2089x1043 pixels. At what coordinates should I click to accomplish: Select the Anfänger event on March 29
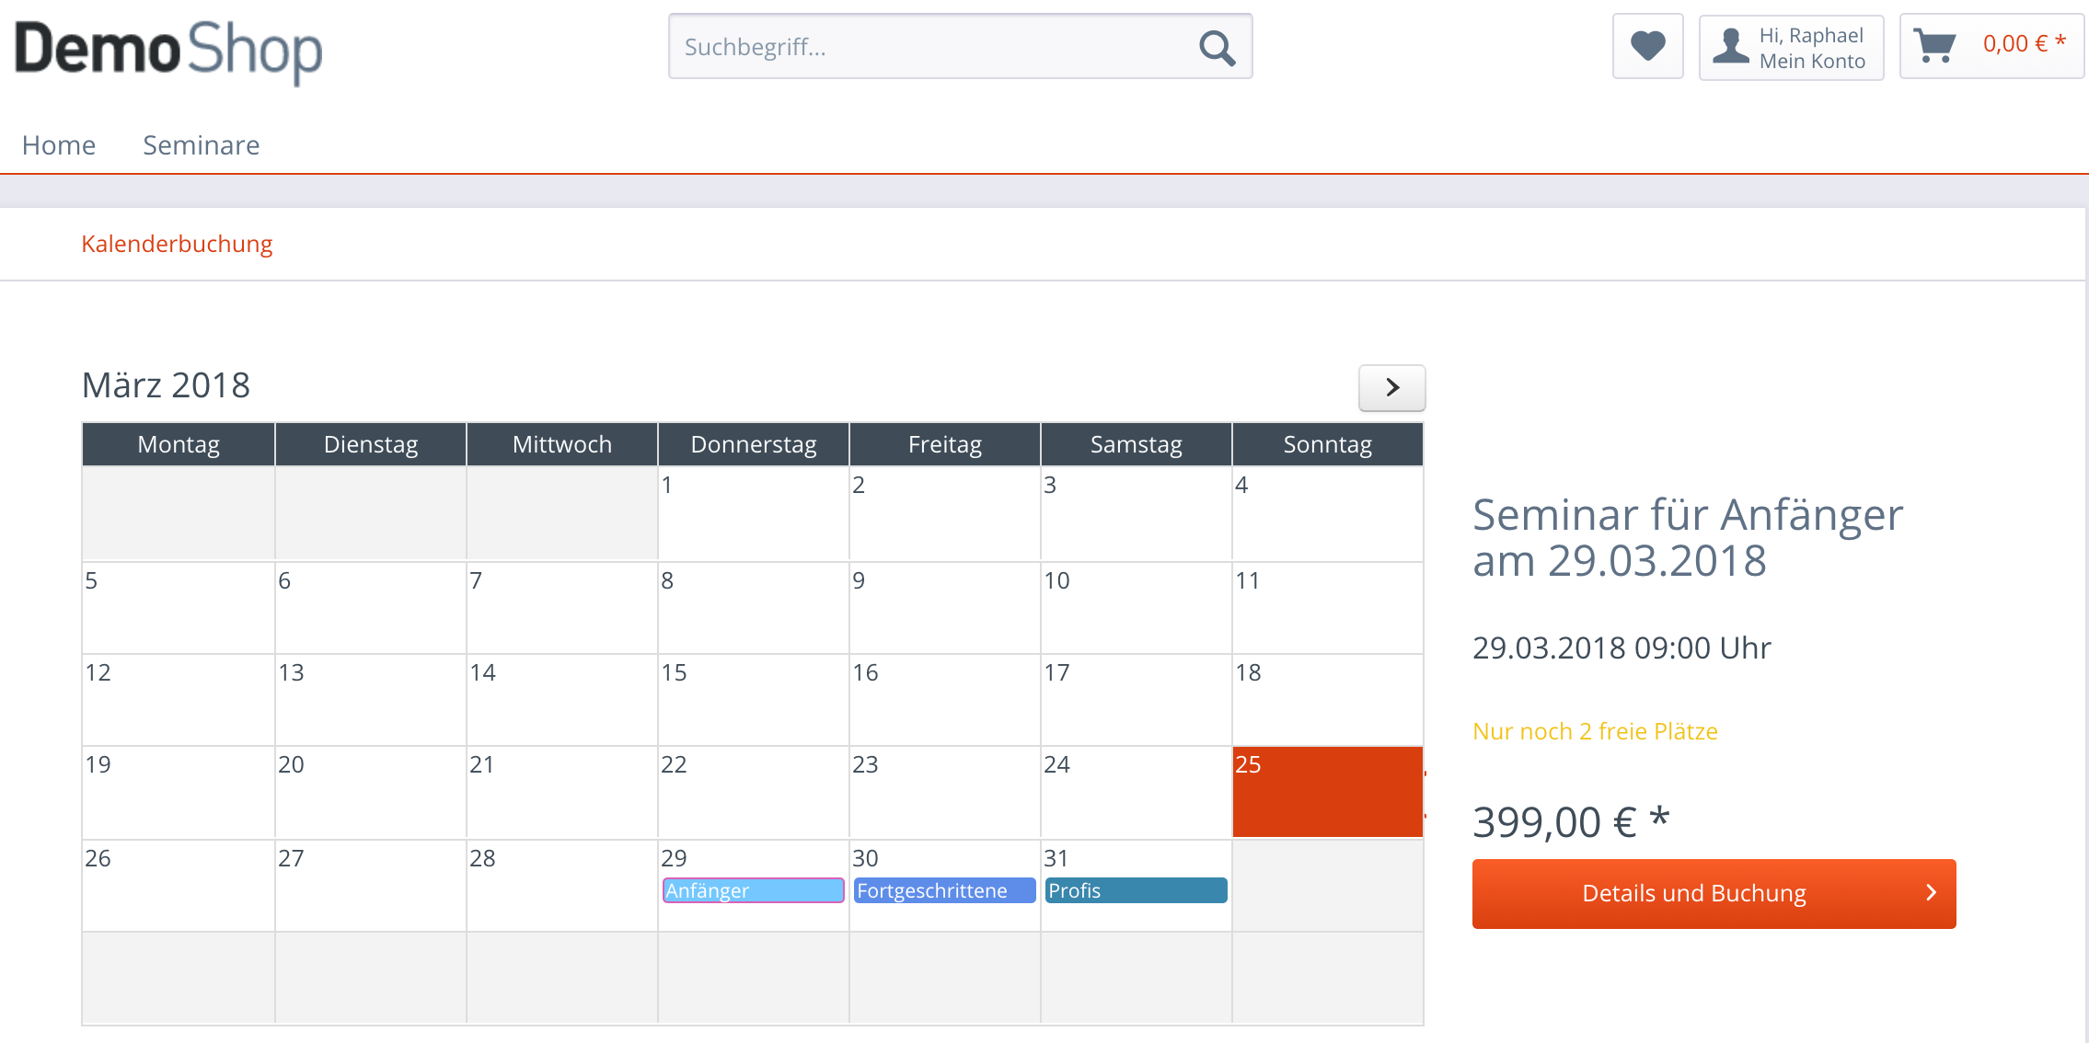tap(753, 890)
